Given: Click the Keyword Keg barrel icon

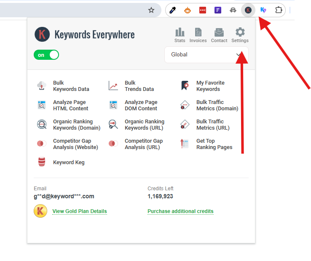Looking at the screenshot, I should [x=42, y=162].
